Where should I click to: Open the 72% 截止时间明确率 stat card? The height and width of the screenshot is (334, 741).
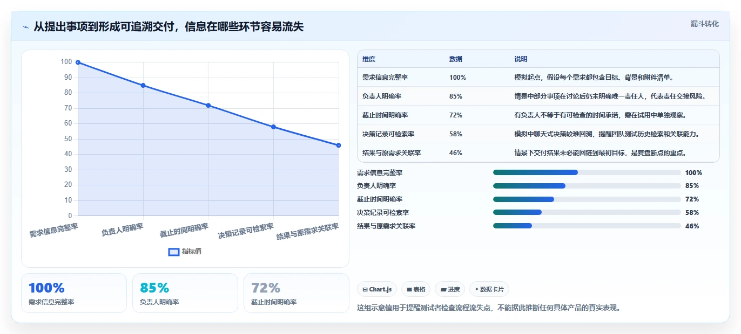coord(297,293)
